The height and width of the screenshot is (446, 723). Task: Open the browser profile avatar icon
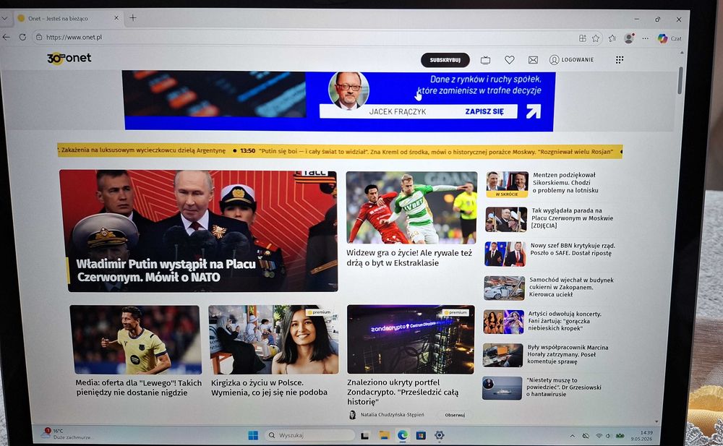(629, 38)
